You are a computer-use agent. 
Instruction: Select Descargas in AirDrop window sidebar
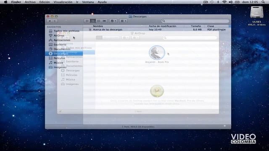click(x=73, y=70)
